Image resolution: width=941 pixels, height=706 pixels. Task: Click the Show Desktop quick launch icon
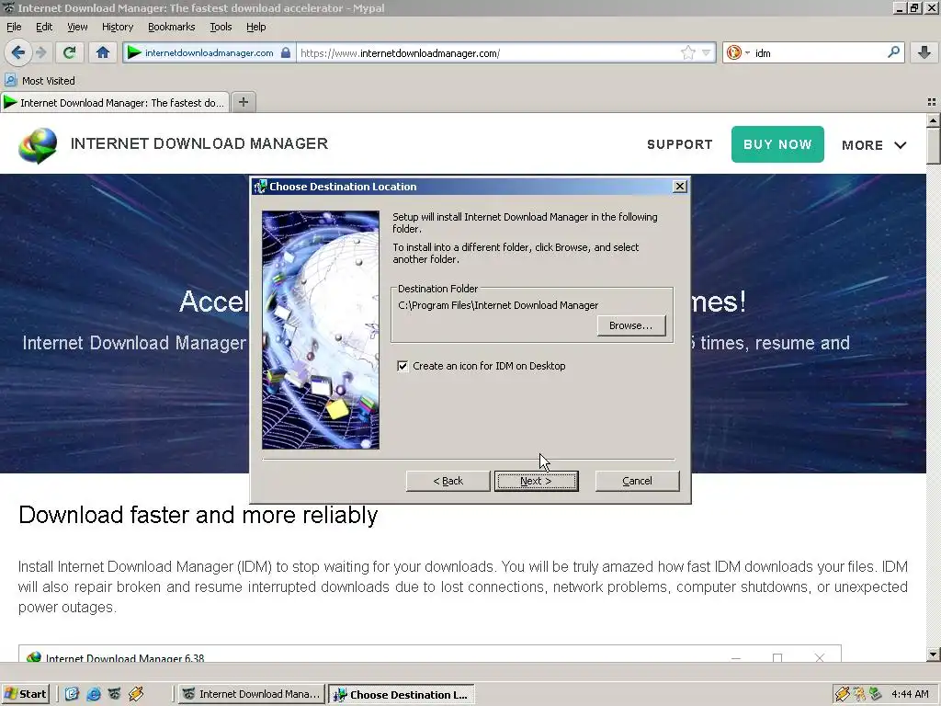tap(72, 694)
